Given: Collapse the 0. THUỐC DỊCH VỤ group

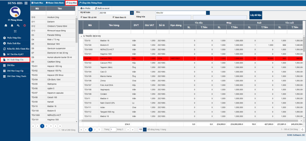Looking at the screenshot, I should click(81, 36).
